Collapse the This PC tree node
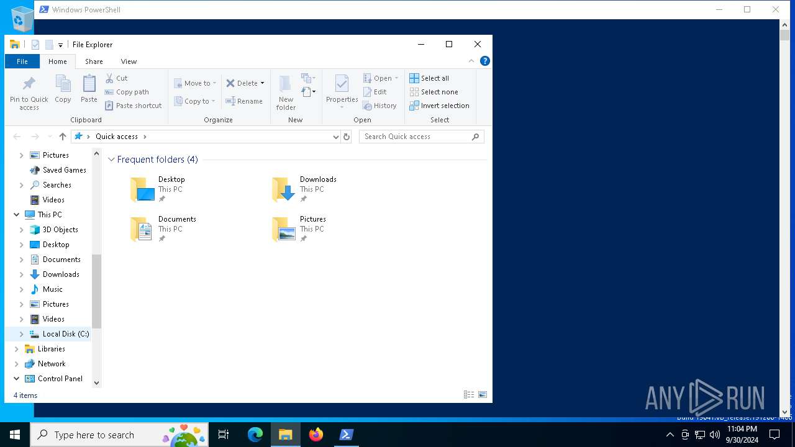795x447 pixels. click(17, 215)
